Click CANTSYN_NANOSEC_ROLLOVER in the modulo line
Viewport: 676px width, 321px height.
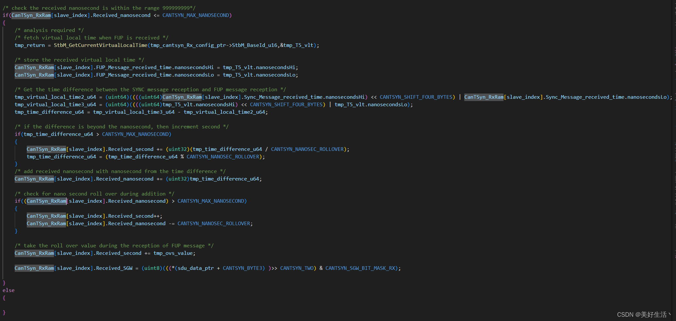point(223,157)
